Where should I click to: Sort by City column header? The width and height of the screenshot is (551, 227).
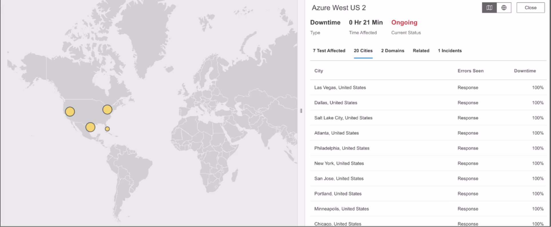(319, 71)
